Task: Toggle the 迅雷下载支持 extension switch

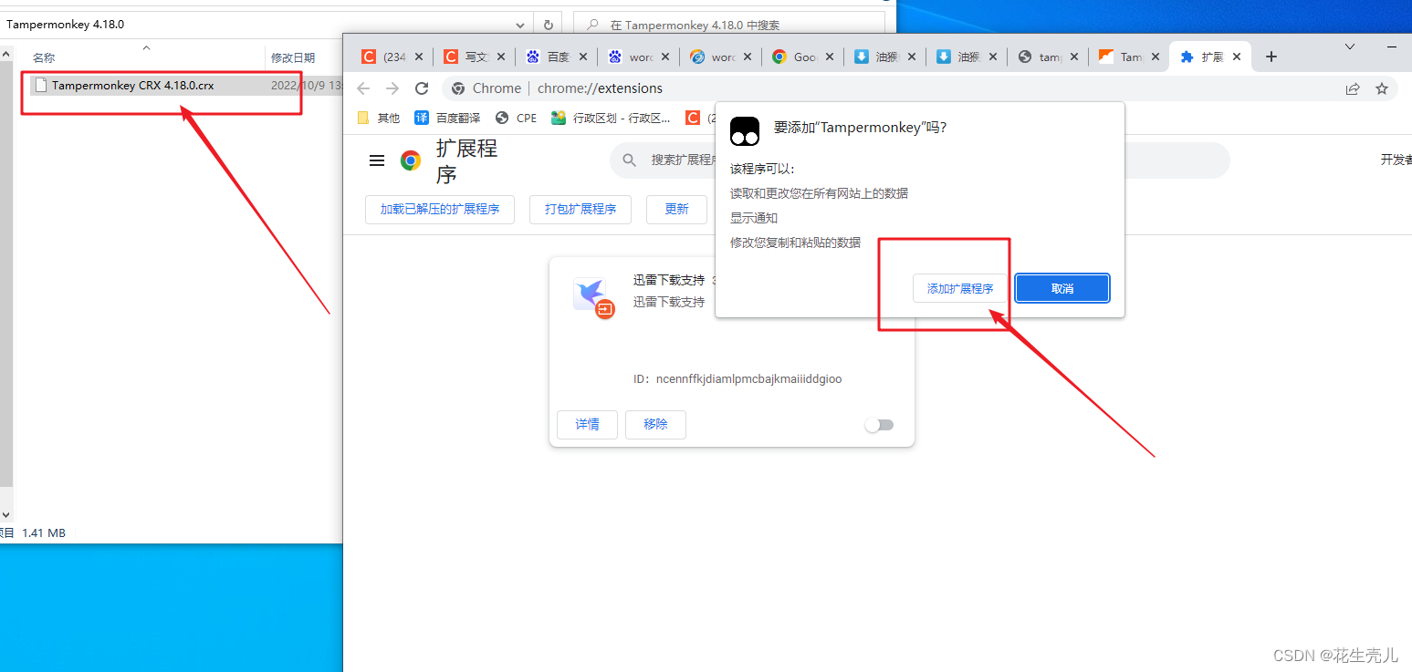Action: pyautogui.click(x=880, y=425)
